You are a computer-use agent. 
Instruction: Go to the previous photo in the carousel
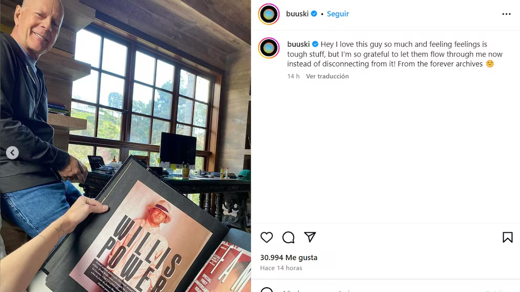[x=12, y=153]
